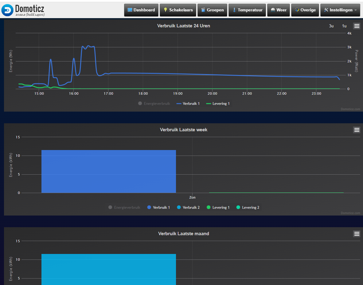The height and width of the screenshot is (285, 363).
Task: Click the blue Verbruik 1 weekly bar
Action: point(109,172)
